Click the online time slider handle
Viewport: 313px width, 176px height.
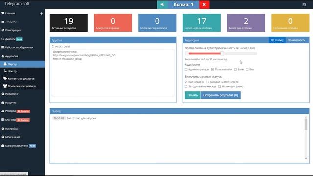pos(222,53)
